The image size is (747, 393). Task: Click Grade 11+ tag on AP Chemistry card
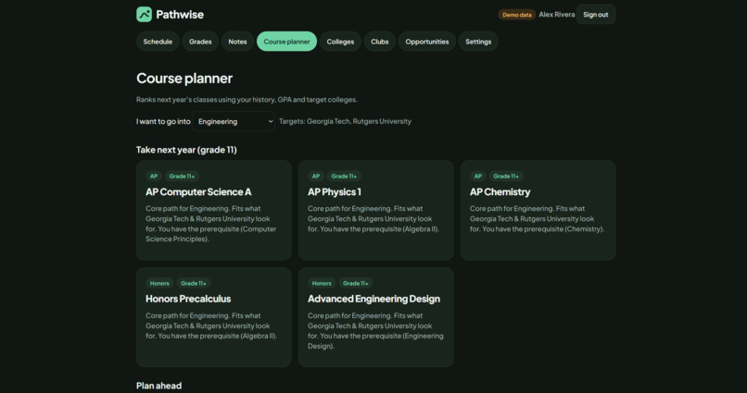(506, 177)
